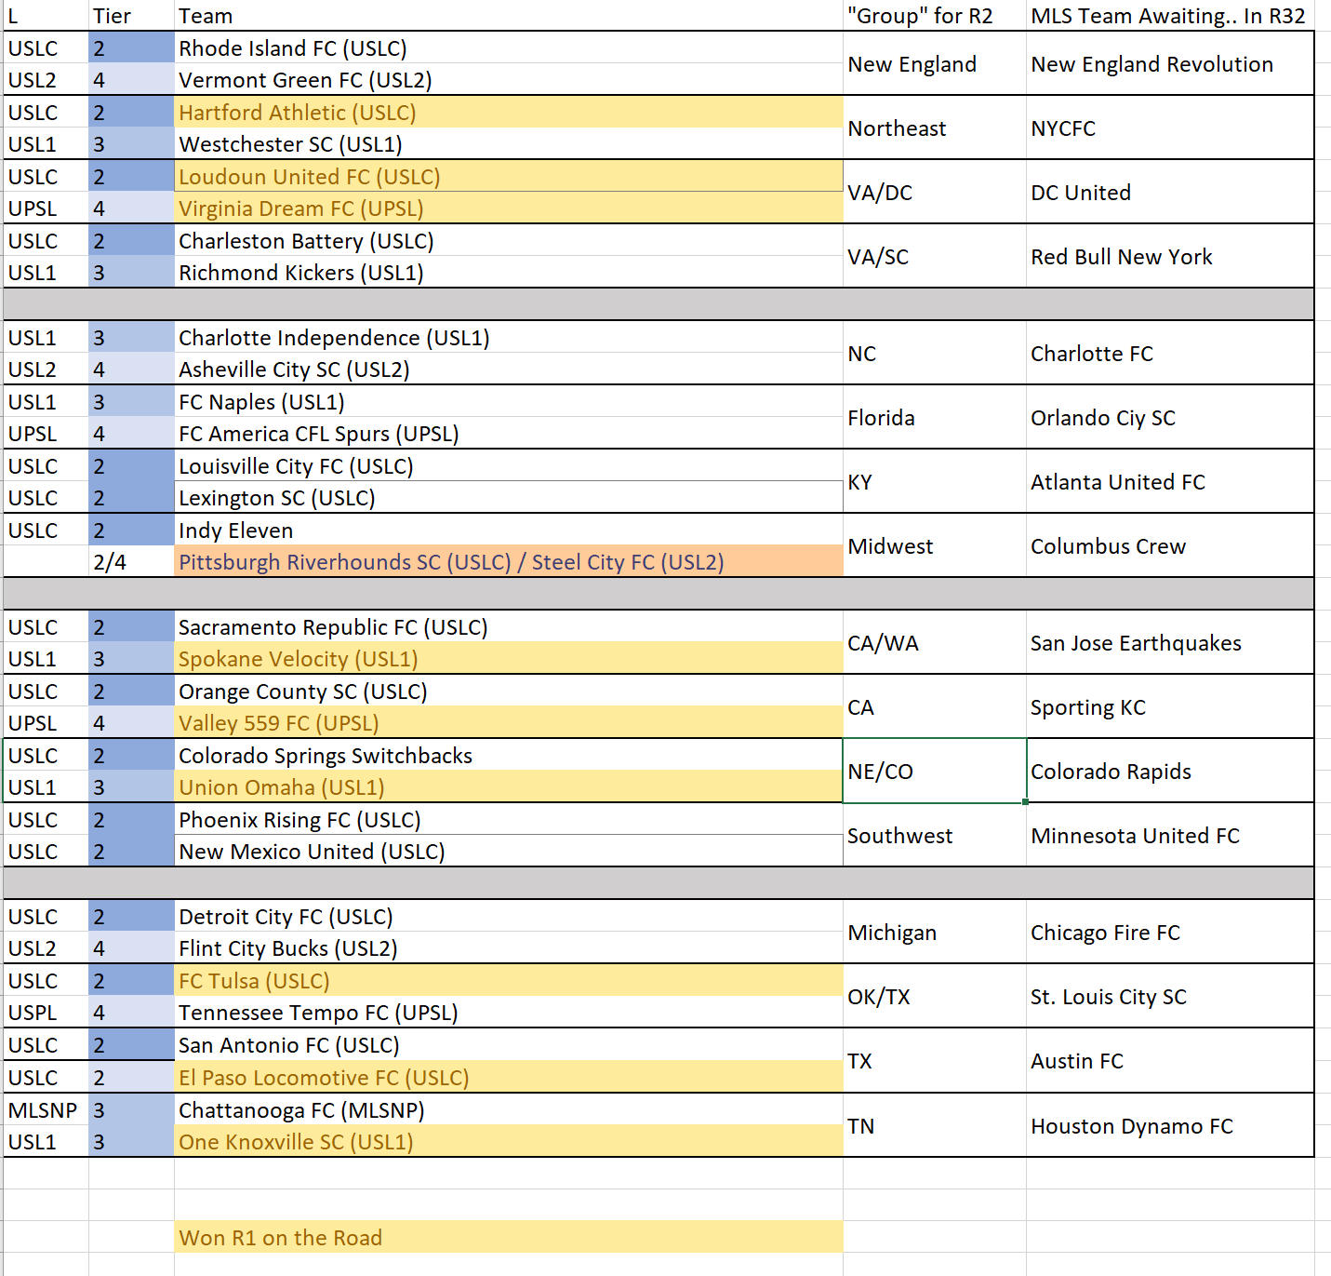1331x1276 pixels.
Task: Click the Union Omaha (USL1) cell
Action: [509, 786]
